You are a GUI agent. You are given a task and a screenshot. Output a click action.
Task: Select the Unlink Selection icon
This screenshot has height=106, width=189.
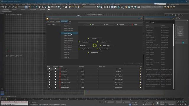[12, 7]
